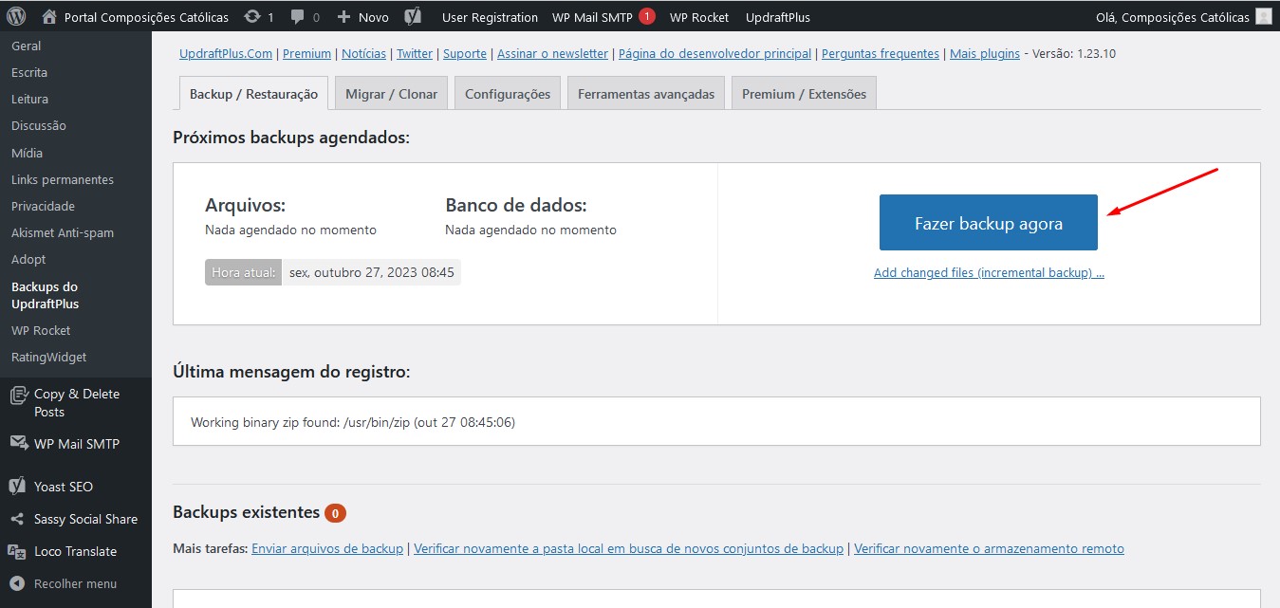The image size is (1280, 608).
Task: Click the Última mensagem do registro heading
Action: point(291,372)
